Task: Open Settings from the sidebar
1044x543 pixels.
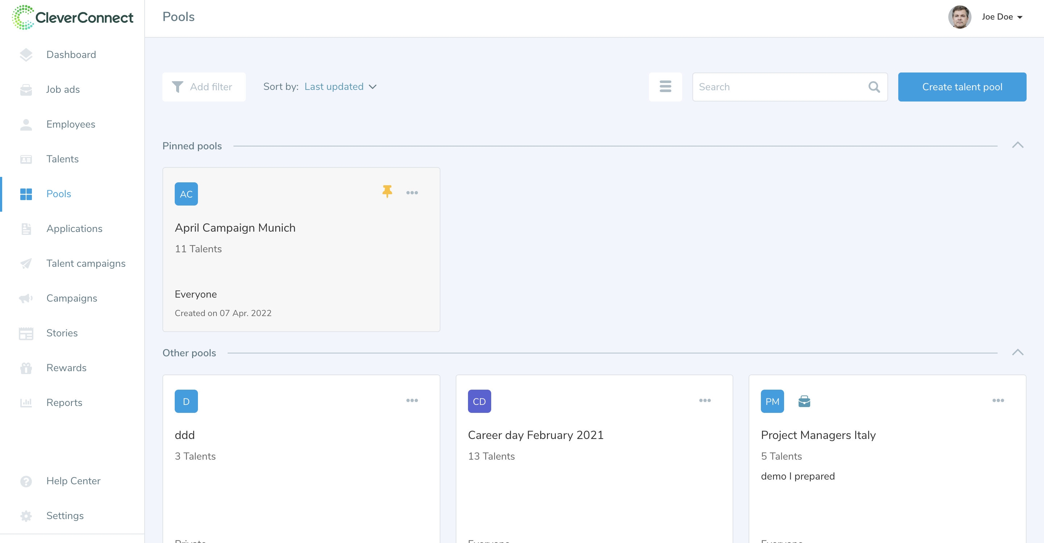Action: tap(65, 515)
